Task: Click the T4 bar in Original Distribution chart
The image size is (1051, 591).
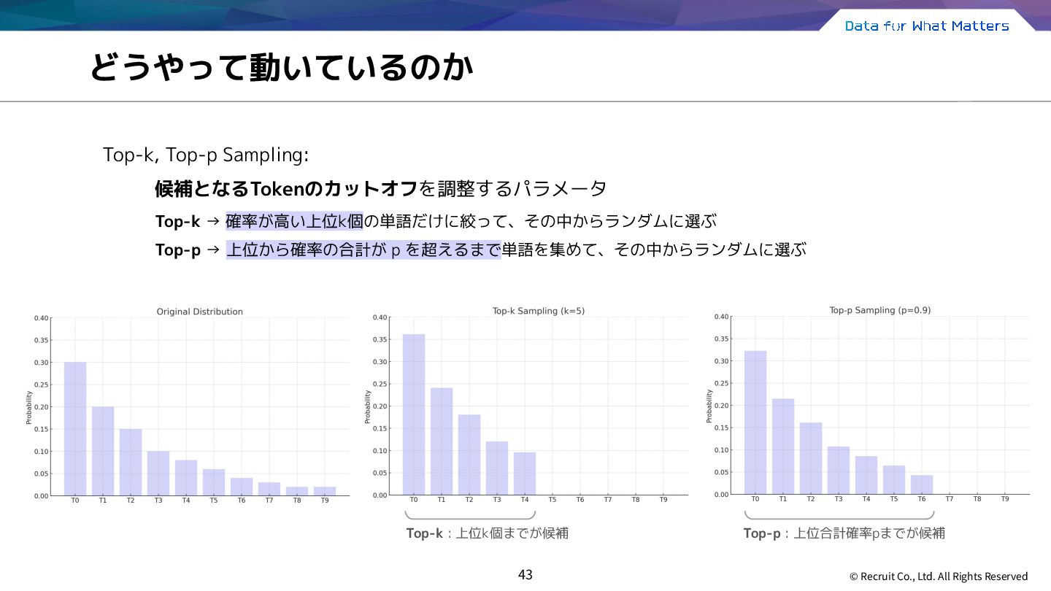Action: pos(186,478)
